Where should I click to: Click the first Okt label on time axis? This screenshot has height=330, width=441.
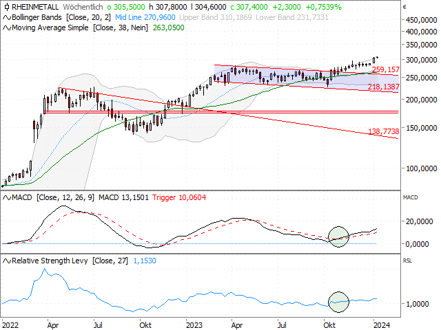click(x=145, y=325)
